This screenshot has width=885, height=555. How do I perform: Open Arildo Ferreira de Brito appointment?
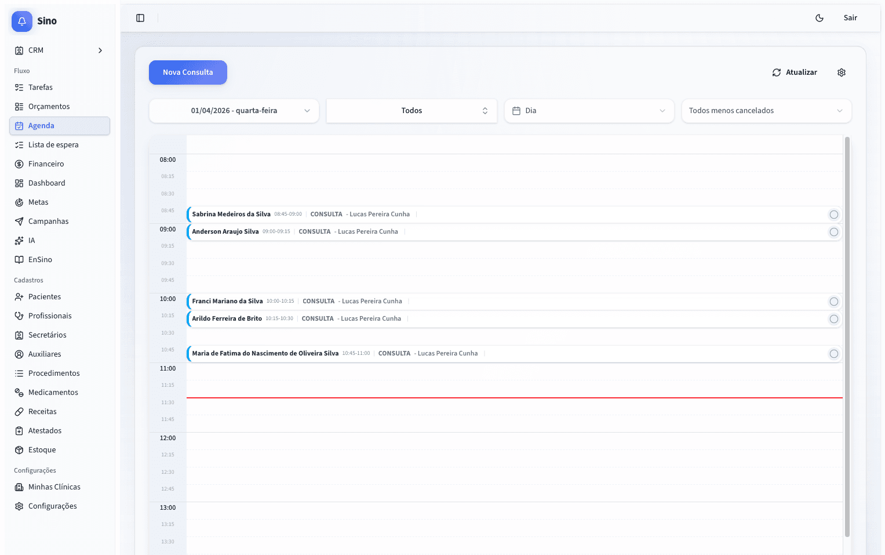pos(514,319)
